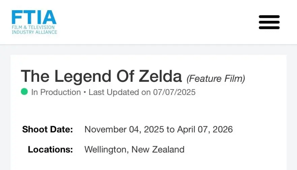Image resolution: width=297 pixels, height=170 pixels.
Task: Click Wellington in the location value
Action: click(106, 149)
